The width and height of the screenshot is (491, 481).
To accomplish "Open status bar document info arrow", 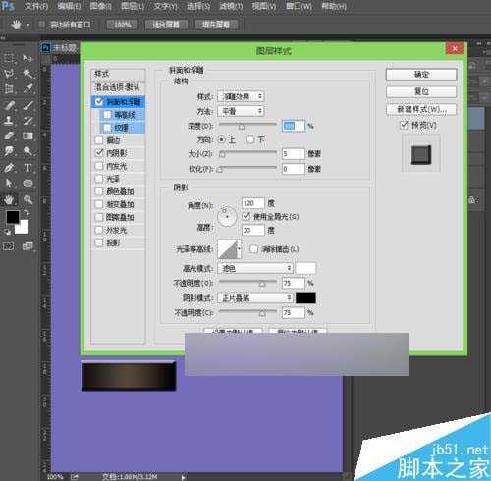I will coord(184,476).
